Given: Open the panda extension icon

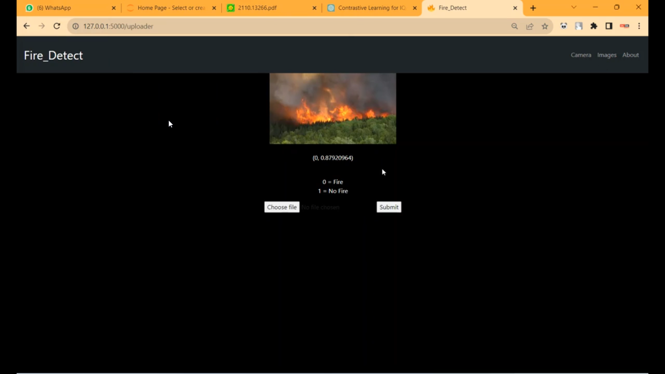Looking at the screenshot, I should click(x=563, y=26).
